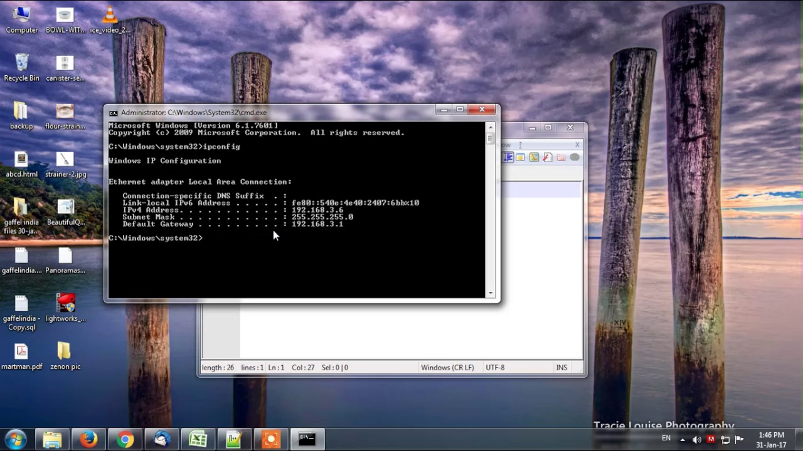Open the clock showing 1:46 PM
The width and height of the screenshot is (803, 451).
coord(771,440)
